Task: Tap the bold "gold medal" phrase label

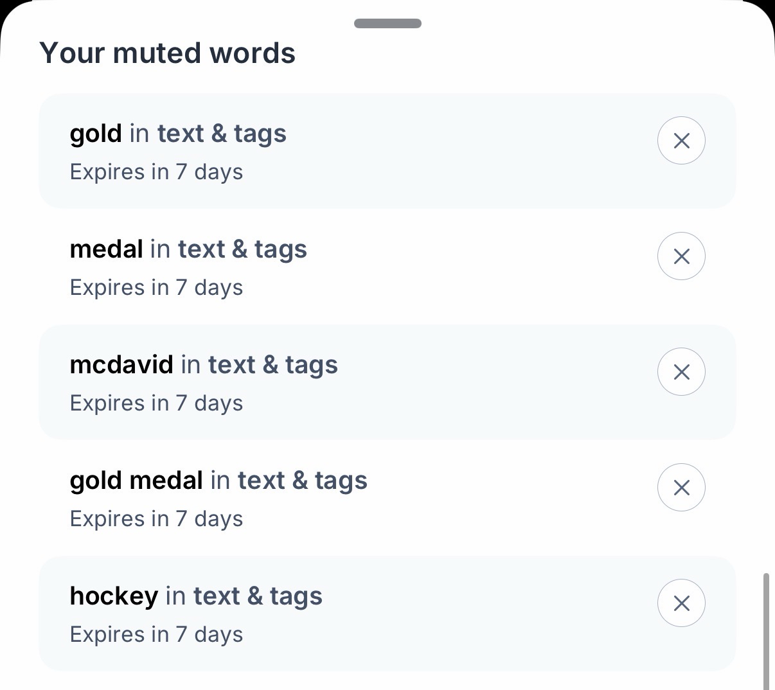Action: pyautogui.click(x=136, y=481)
